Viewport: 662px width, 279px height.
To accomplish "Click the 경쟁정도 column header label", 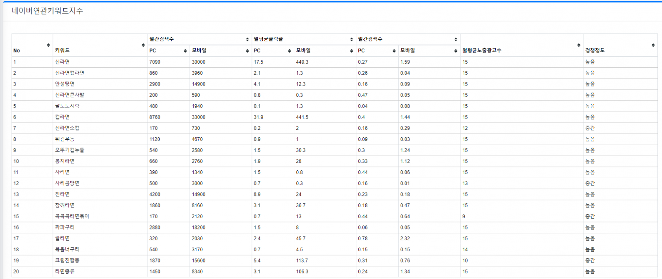I will pos(595,50).
